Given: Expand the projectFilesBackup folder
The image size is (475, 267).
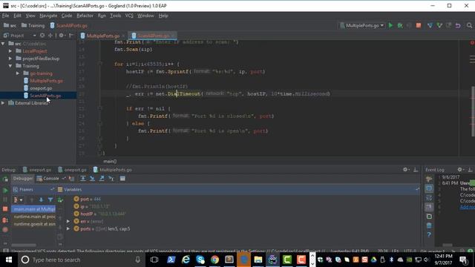Looking at the screenshot, I should (10, 59).
